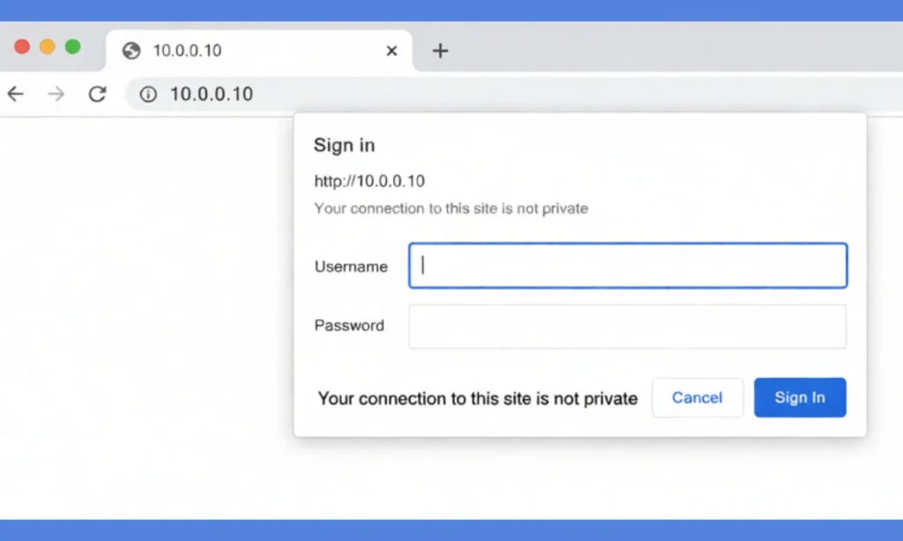Click the green fullscreen traffic light

(72, 46)
